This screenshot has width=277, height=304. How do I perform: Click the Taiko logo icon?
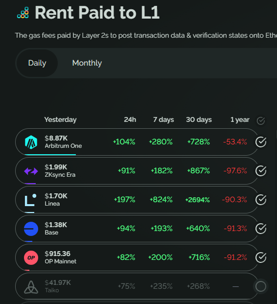point(31,287)
